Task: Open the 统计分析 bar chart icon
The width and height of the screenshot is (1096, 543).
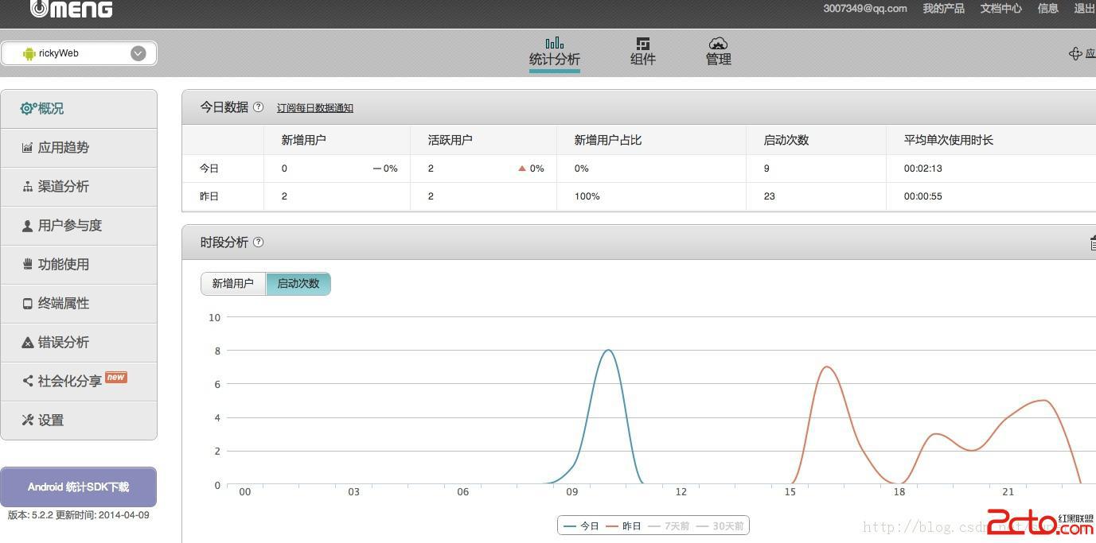Action: 555,43
